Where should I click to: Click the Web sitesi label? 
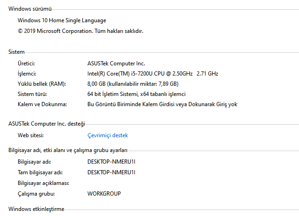click(x=31, y=135)
